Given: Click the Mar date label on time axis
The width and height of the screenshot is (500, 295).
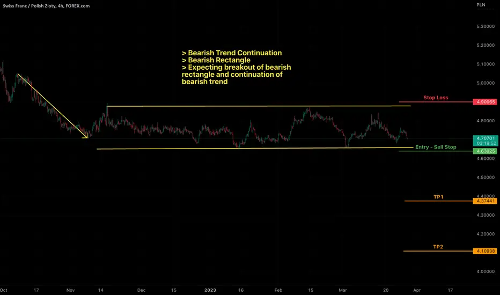Looking at the screenshot, I should 343,290.
